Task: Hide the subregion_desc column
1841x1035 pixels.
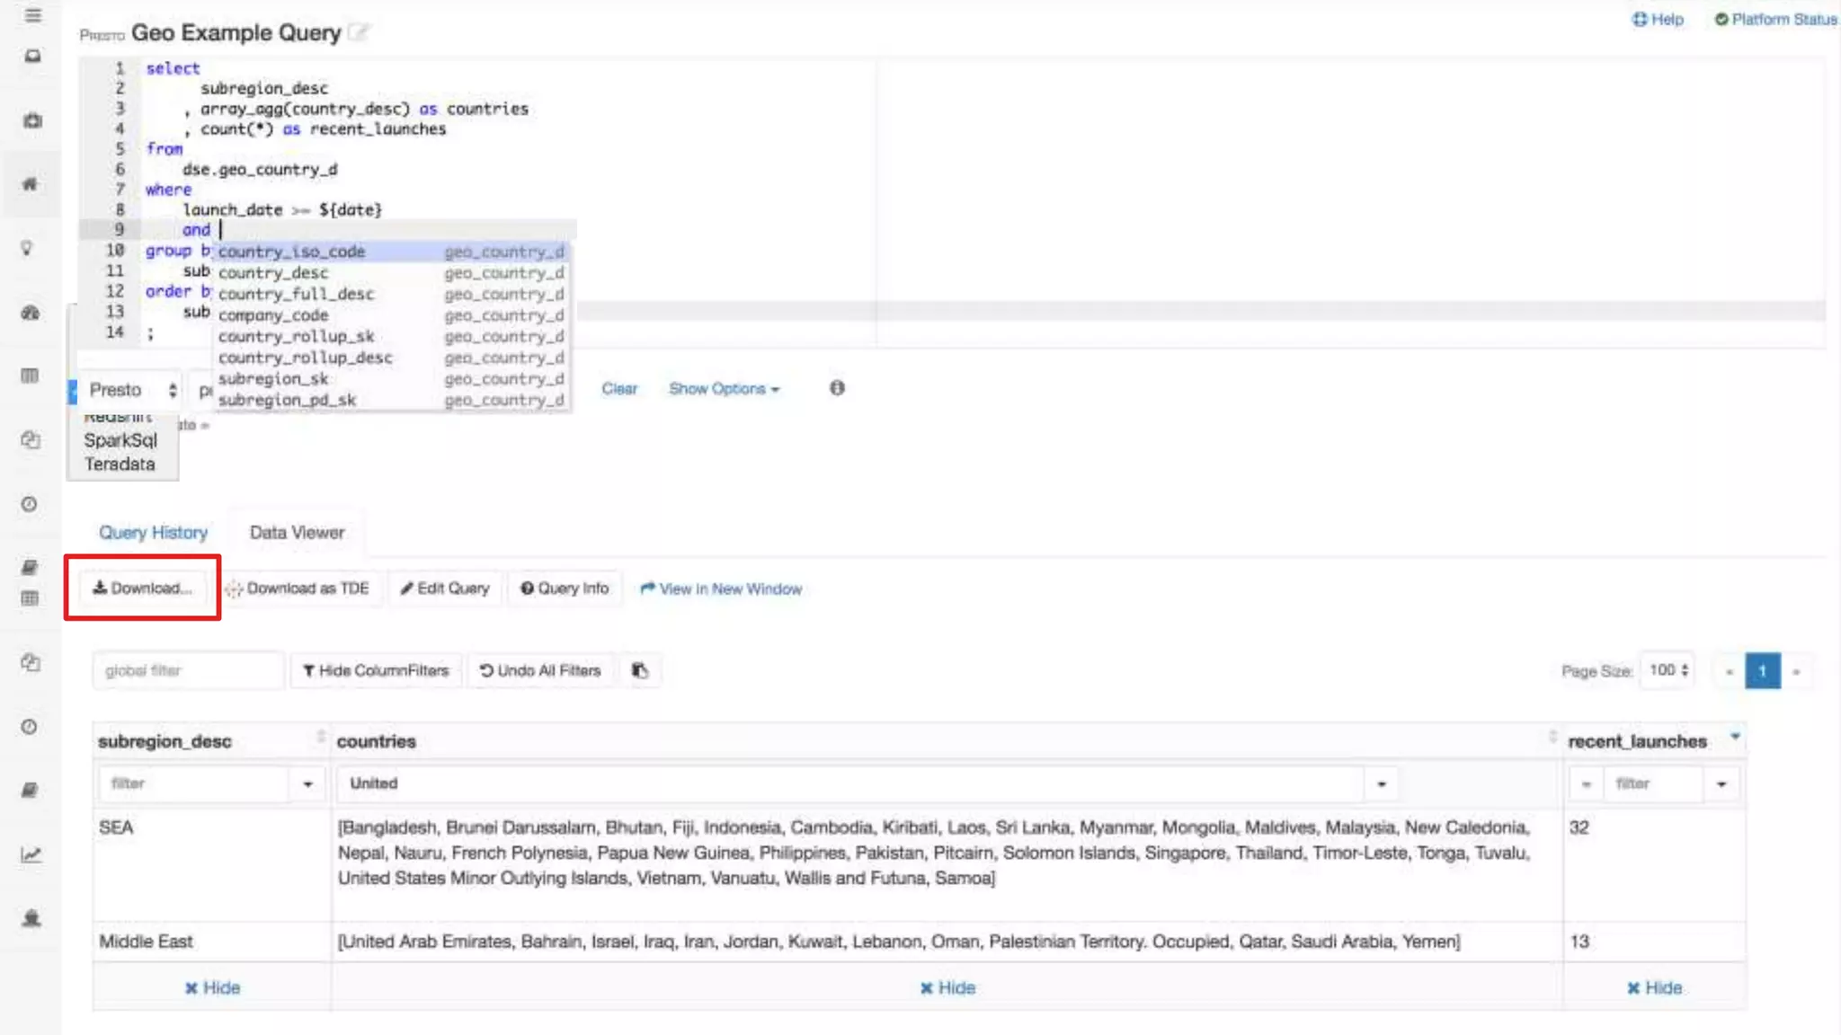Action: 212,987
